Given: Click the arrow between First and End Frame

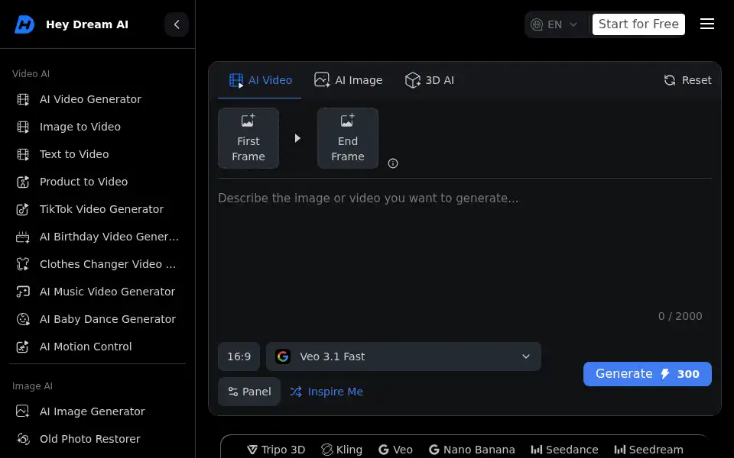Looking at the screenshot, I should click(x=297, y=138).
